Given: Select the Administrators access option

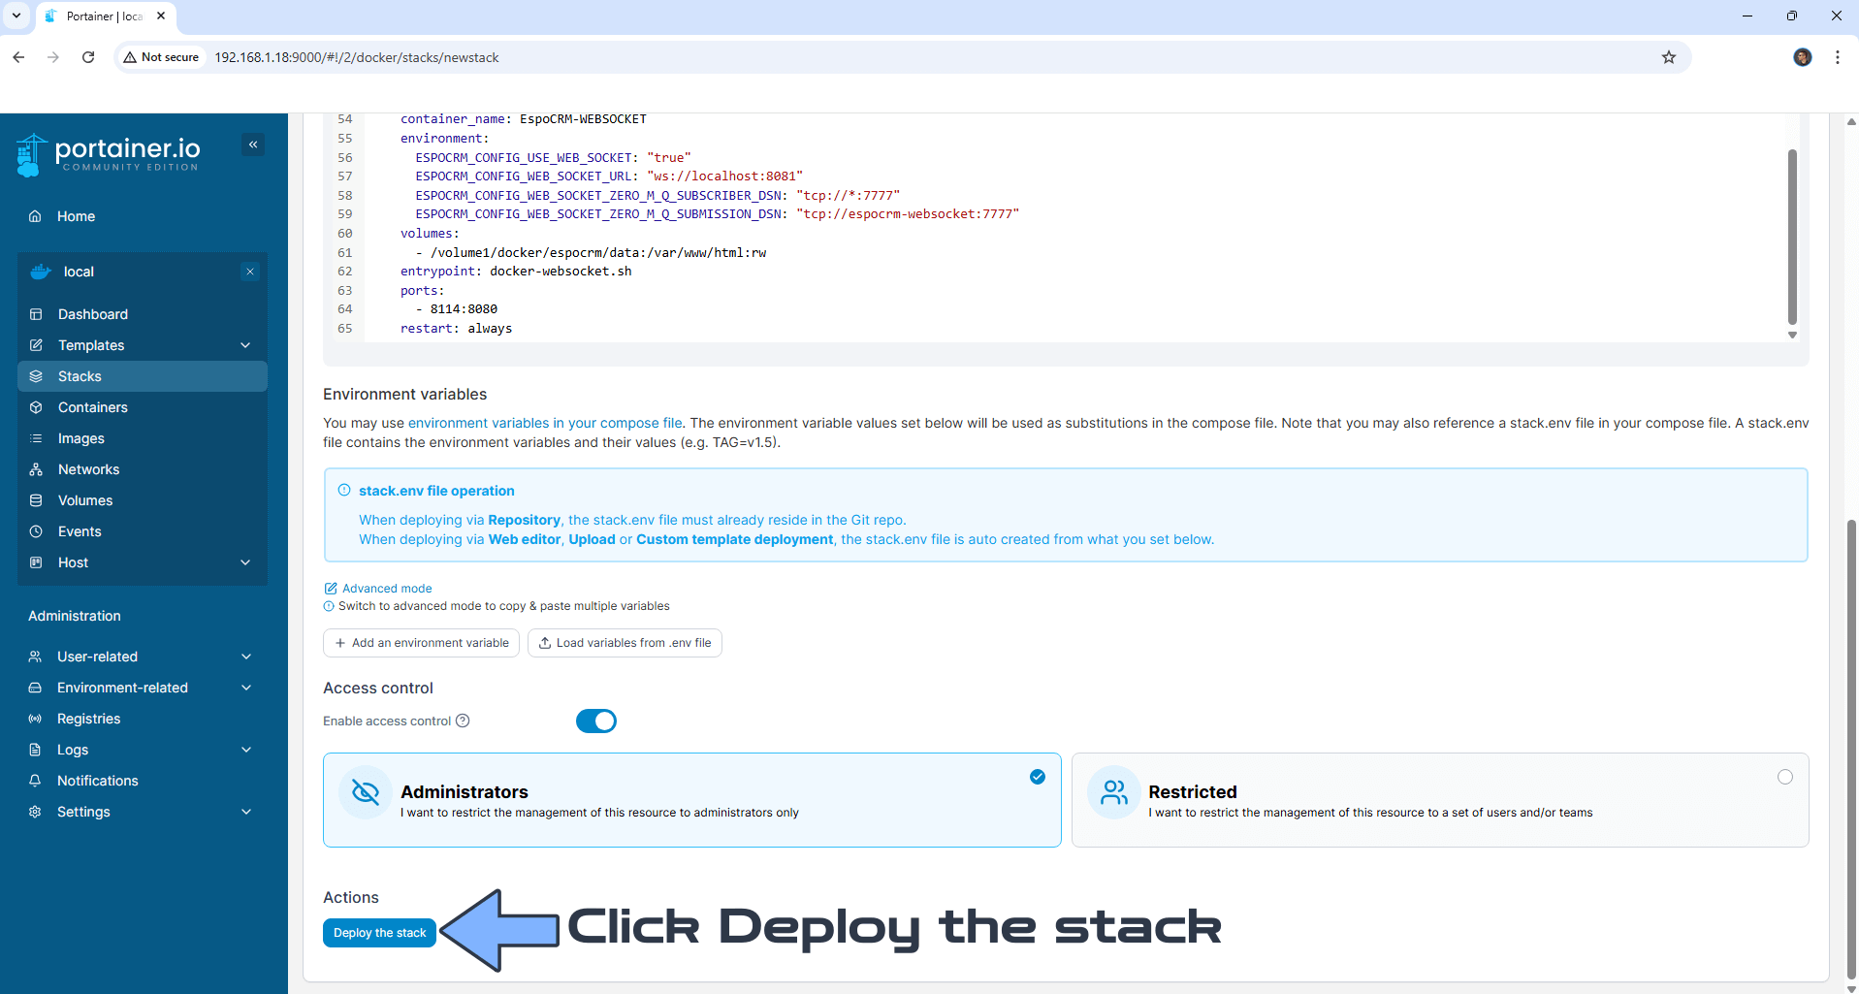Looking at the screenshot, I should (691, 800).
